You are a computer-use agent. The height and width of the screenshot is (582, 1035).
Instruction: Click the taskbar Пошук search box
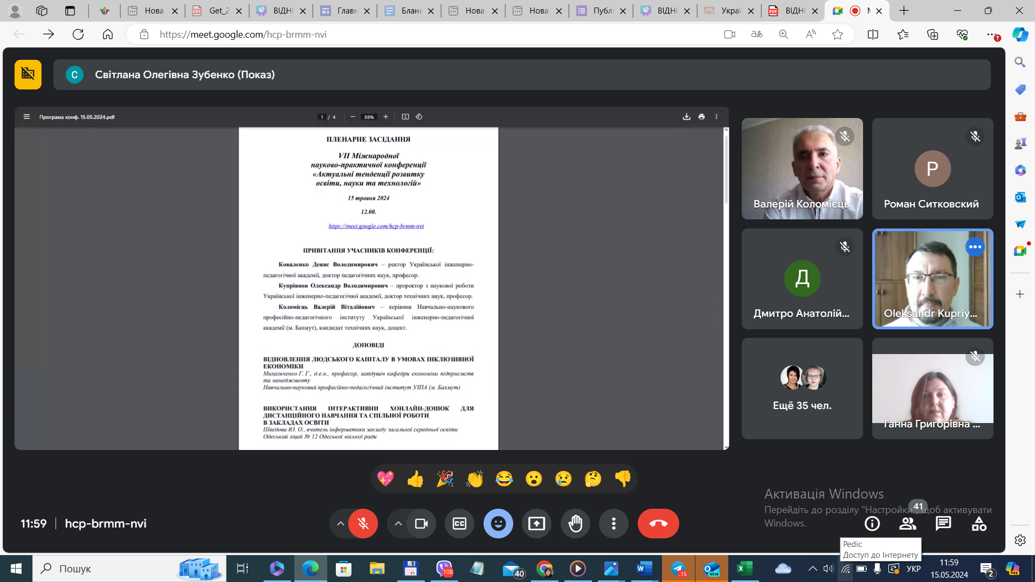pos(129,569)
